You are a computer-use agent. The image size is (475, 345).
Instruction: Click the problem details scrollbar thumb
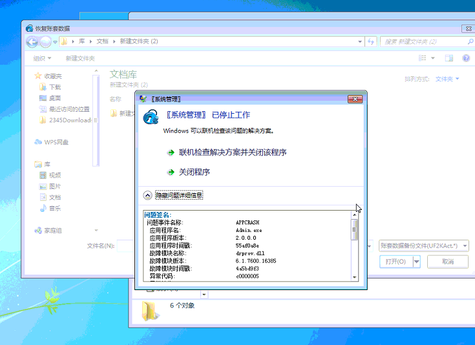pos(354,229)
